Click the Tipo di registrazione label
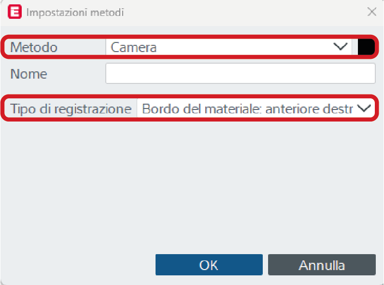The width and height of the screenshot is (384, 285). (x=71, y=109)
